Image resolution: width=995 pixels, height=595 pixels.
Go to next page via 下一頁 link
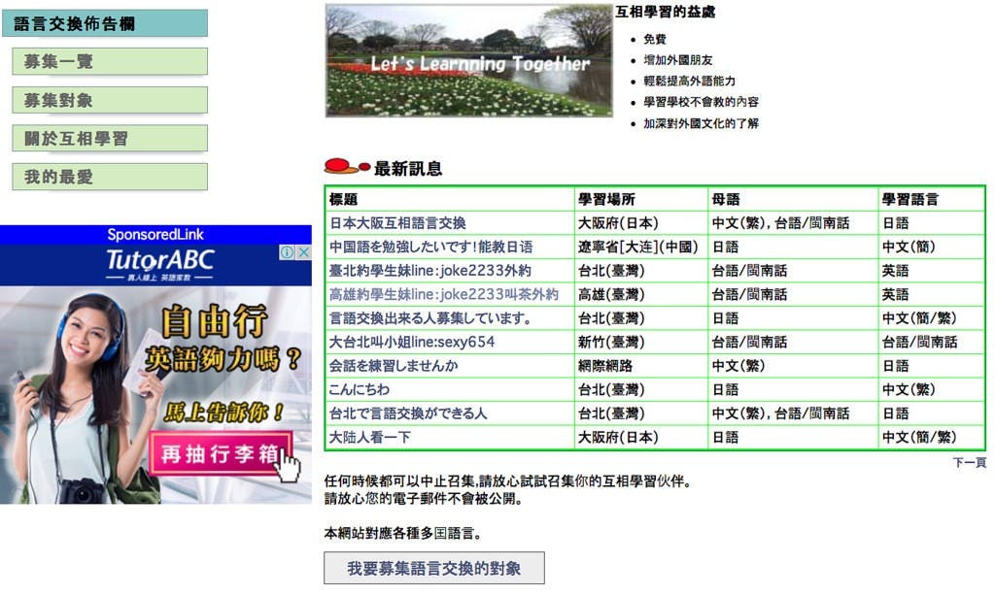point(970,463)
